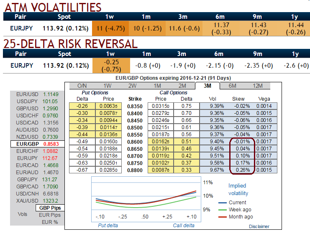This screenshot has width=310, height=231.
Task: Click the Month ago legend entry
Action: (x=236, y=217)
